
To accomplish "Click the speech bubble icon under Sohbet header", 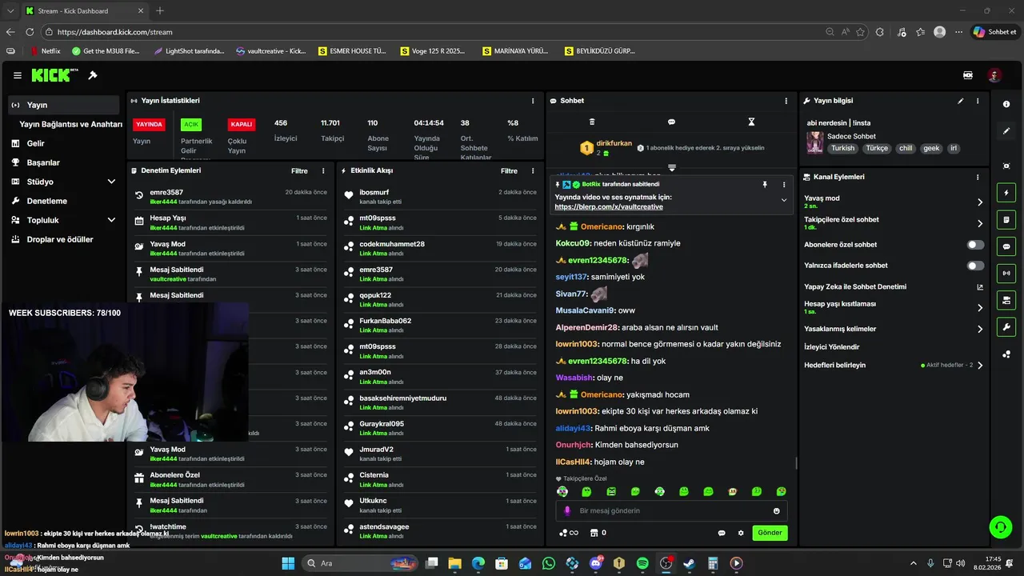I will 671,122.
